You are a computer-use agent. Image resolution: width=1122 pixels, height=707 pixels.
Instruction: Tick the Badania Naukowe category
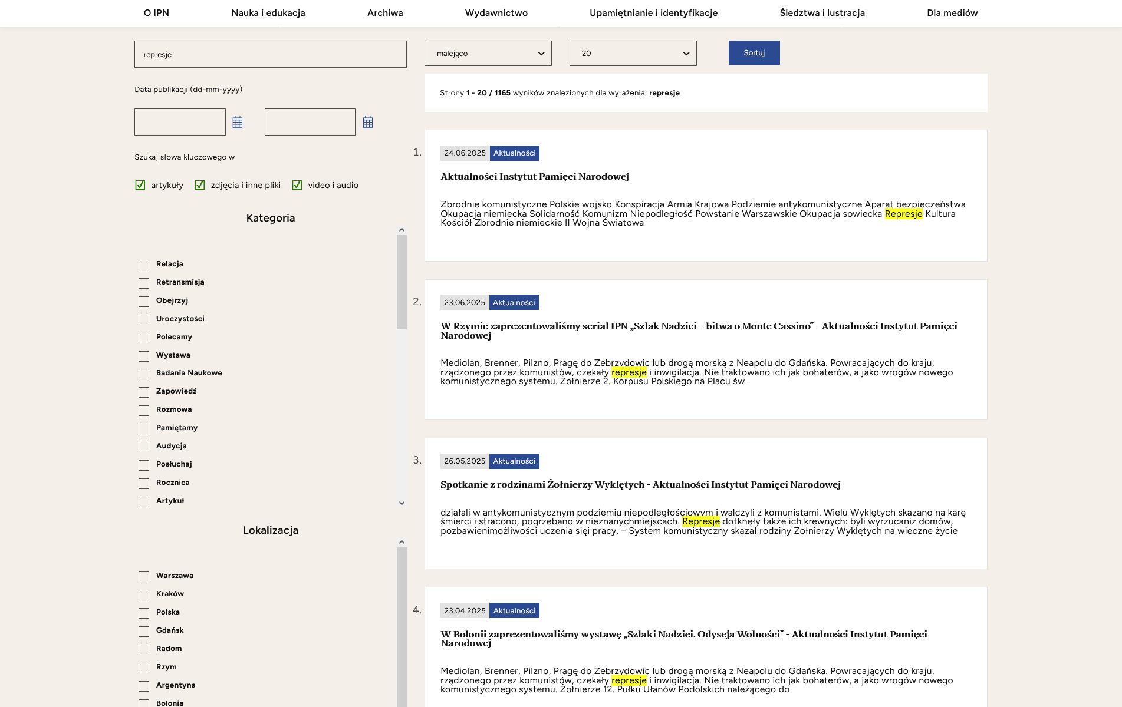[144, 374]
